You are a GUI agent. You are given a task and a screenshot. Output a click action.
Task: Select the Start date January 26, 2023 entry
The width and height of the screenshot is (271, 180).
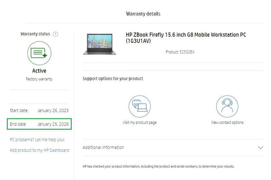39,110
